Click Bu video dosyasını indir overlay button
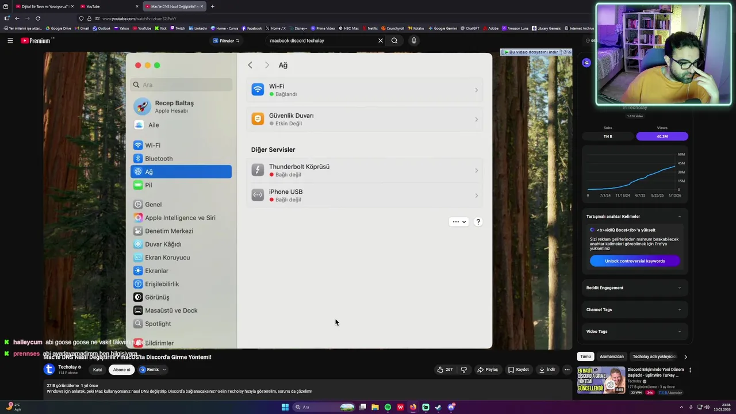This screenshot has height=414, width=736. 533,52
